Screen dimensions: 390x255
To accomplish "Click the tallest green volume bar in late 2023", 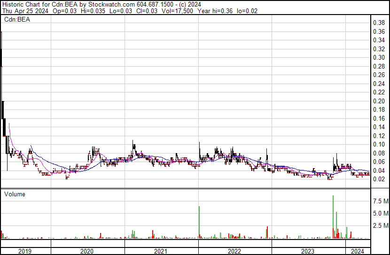I will (333, 216).
